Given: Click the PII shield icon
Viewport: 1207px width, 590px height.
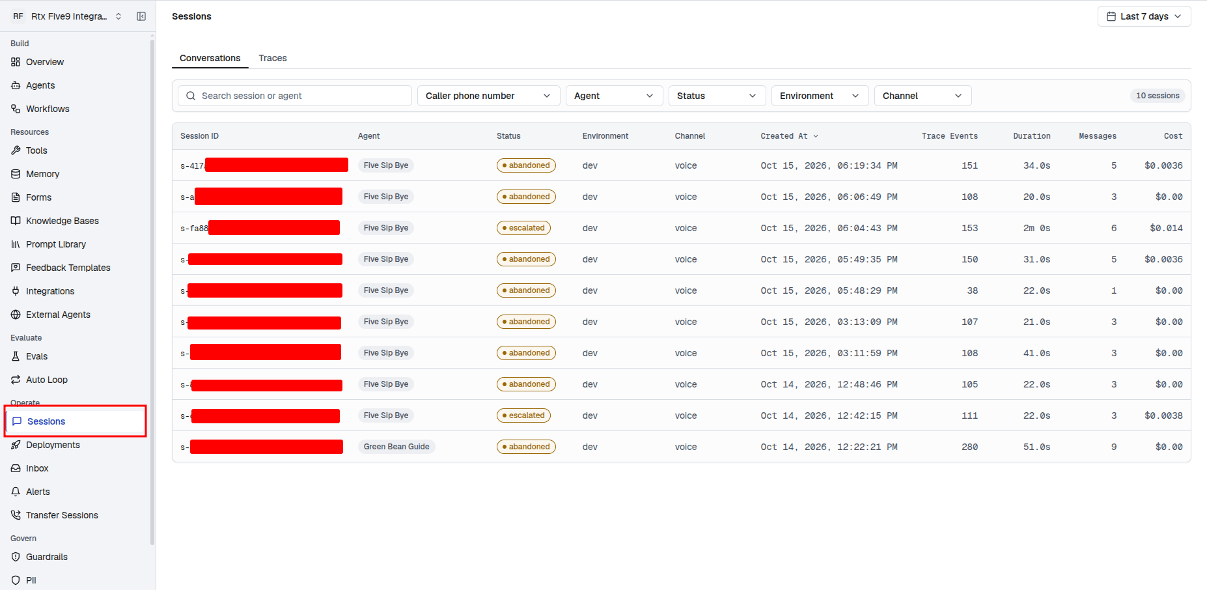Looking at the screenshot, I should click(x=16, y=580).
